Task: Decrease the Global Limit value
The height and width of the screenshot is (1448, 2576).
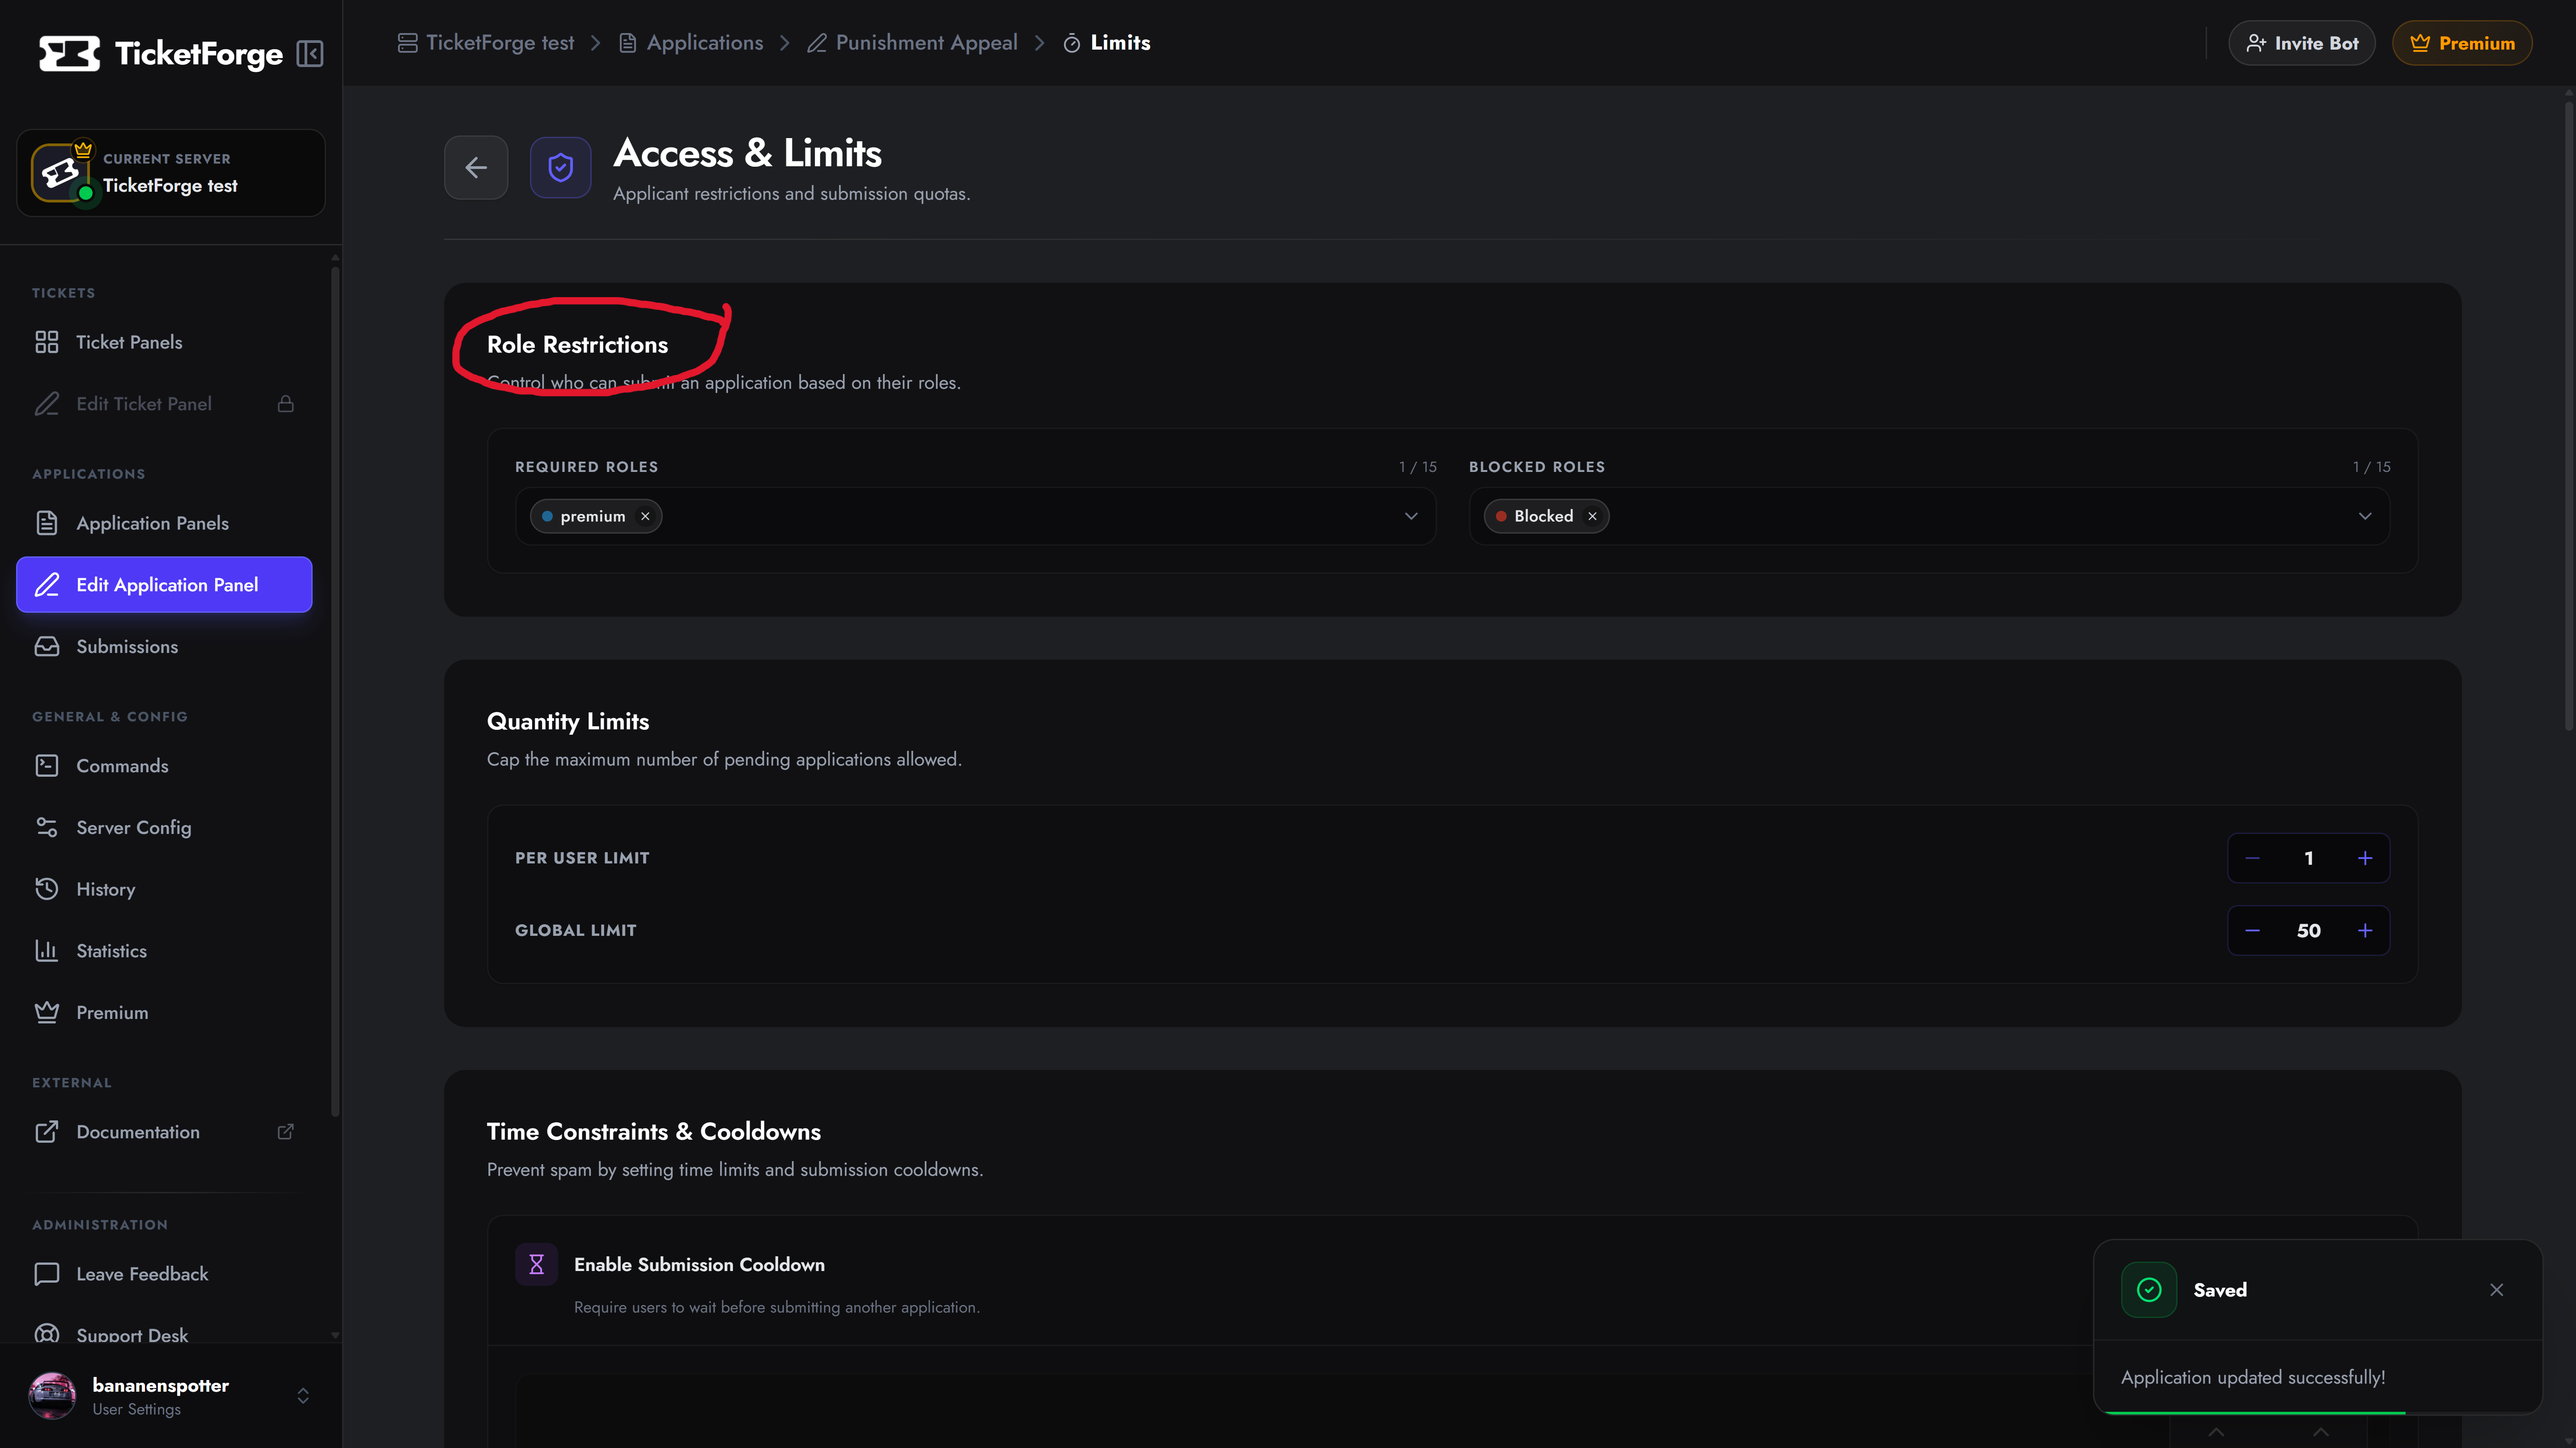Action: click(x=2252, y=930)
